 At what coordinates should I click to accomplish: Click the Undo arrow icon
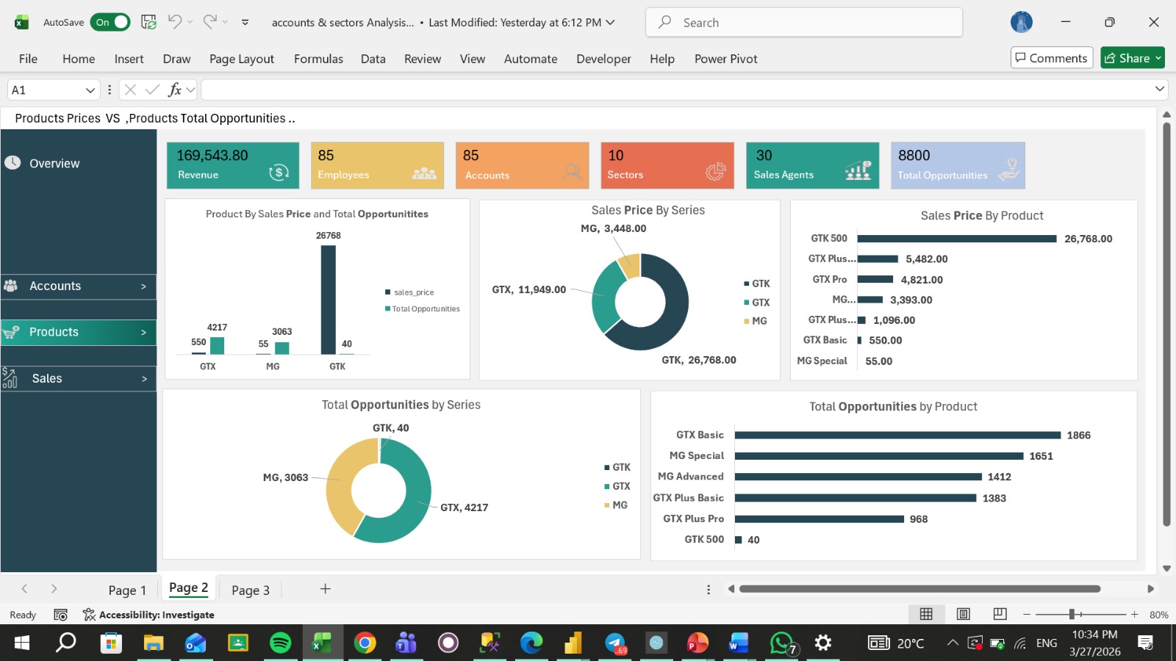(174, 22)
